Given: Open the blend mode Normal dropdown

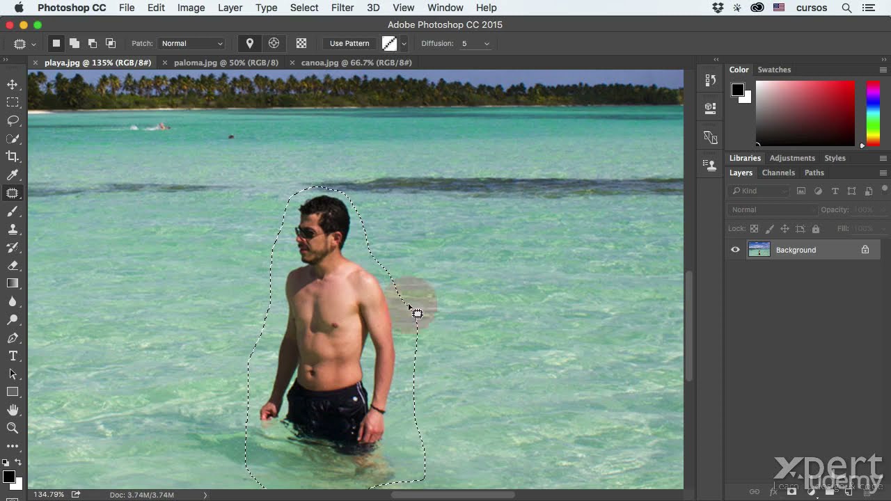Looking at the screenshot, I should point(773,209).
